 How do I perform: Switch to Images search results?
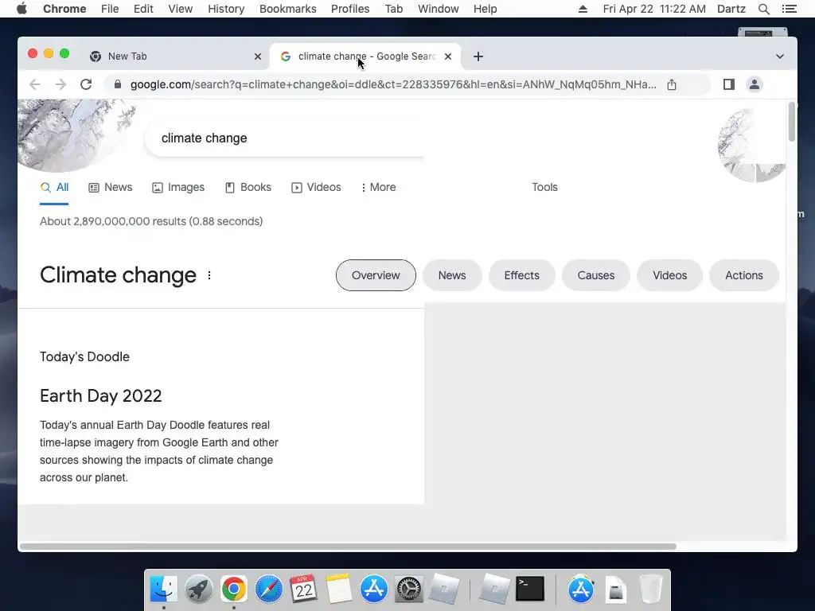click(x=177, y=188)
